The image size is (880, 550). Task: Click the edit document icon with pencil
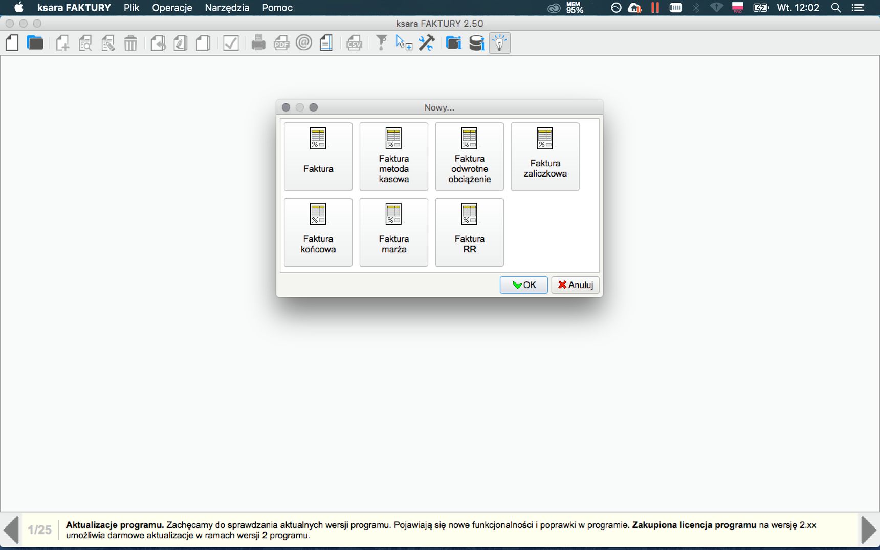(108, 43)
